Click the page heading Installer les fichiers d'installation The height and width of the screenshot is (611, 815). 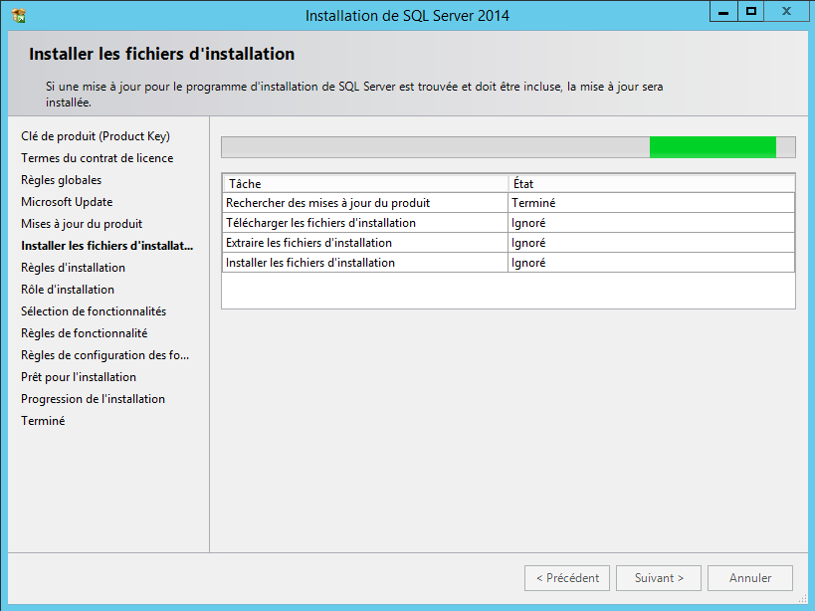click(161, 54)
